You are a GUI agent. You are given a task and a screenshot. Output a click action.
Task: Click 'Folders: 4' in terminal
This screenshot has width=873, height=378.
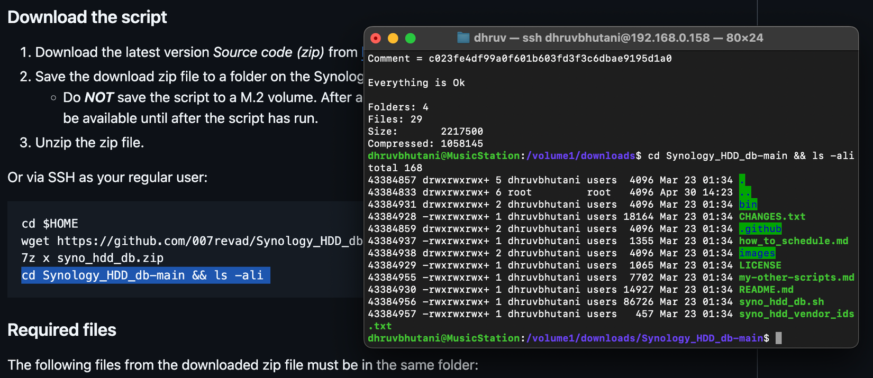398,107
